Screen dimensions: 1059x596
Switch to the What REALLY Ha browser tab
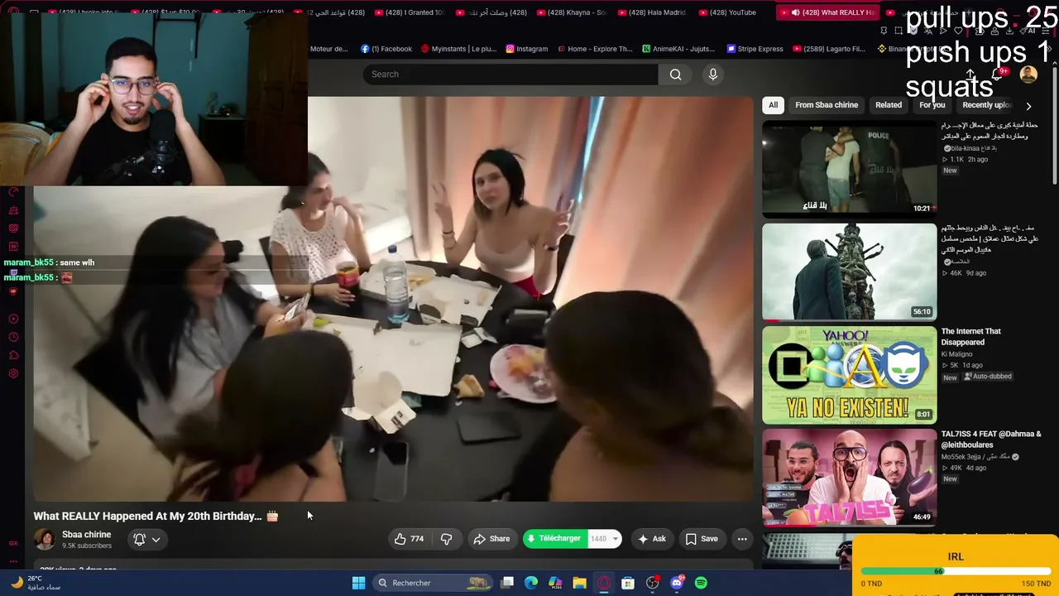pyautogui.click(x=827, y=12)
